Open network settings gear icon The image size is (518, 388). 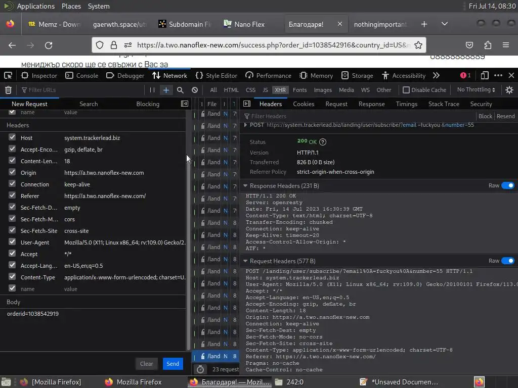(x=509, y=90)
